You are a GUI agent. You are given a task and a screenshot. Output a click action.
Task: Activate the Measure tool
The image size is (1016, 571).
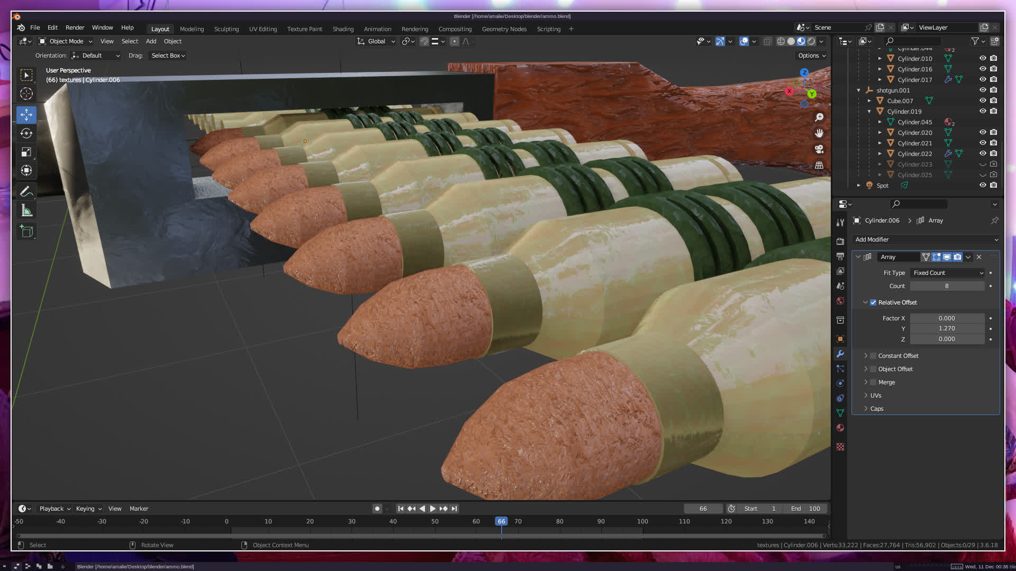point(26,211)
